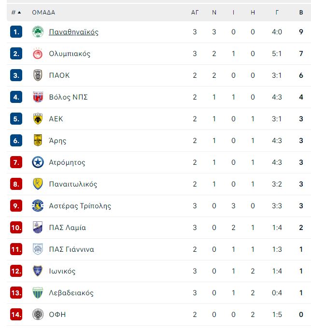This screenshot has width=311, height=331.
Task: Click the Olympiacos red crest icon
Action: click(38, 54)
